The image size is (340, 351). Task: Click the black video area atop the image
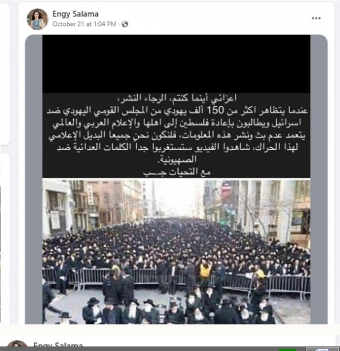pyautogui.click(x=176, y=64)
